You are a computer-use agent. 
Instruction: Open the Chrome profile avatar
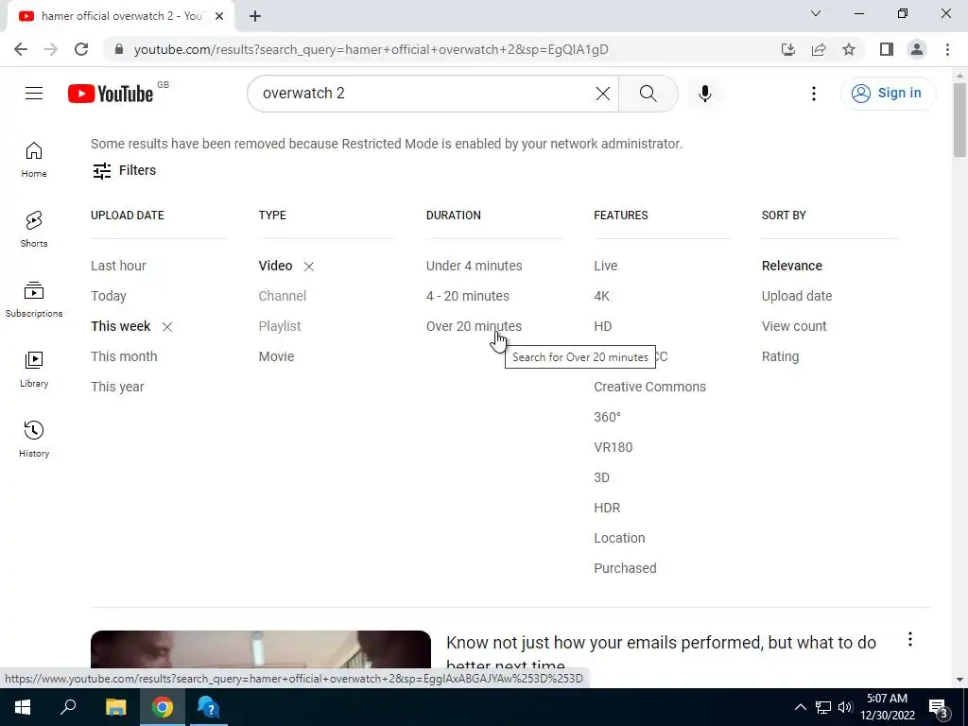pyautogui.click(x=917, y=49)
